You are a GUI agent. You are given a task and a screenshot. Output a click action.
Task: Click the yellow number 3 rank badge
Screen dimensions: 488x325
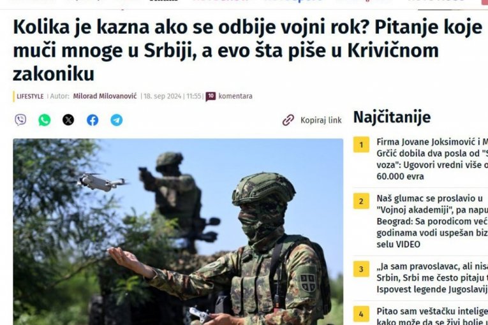[x=361, y=269]
